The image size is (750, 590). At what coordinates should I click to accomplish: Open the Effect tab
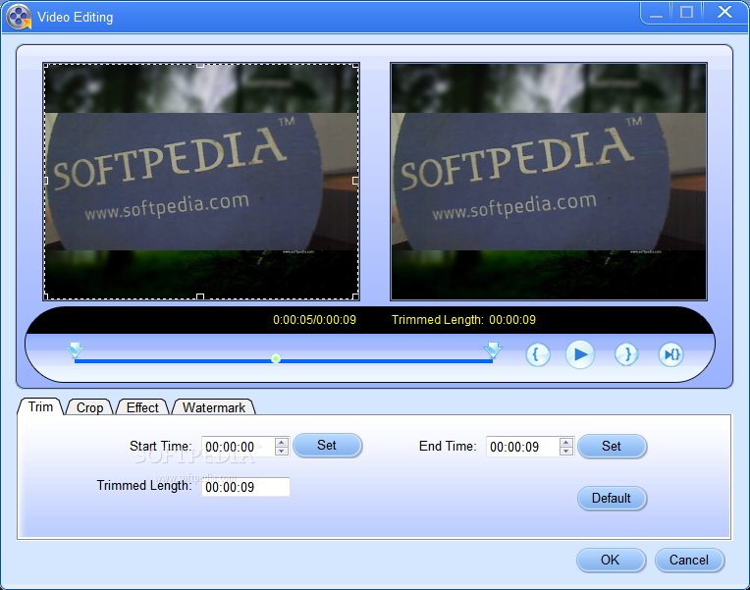point(142,407)
